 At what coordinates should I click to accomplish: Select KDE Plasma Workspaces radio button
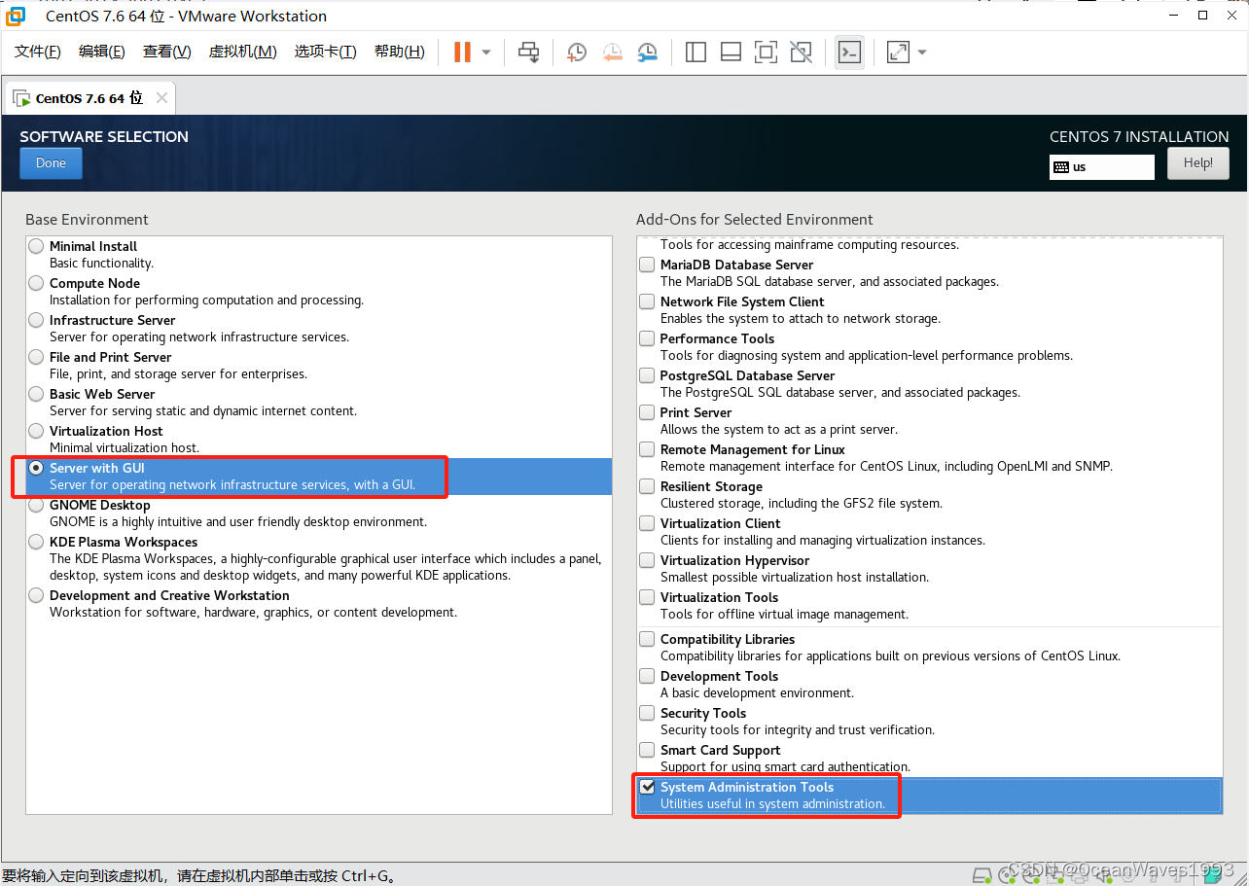click(36, 542)
